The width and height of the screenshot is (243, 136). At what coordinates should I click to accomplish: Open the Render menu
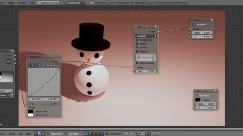coord(11,3)
